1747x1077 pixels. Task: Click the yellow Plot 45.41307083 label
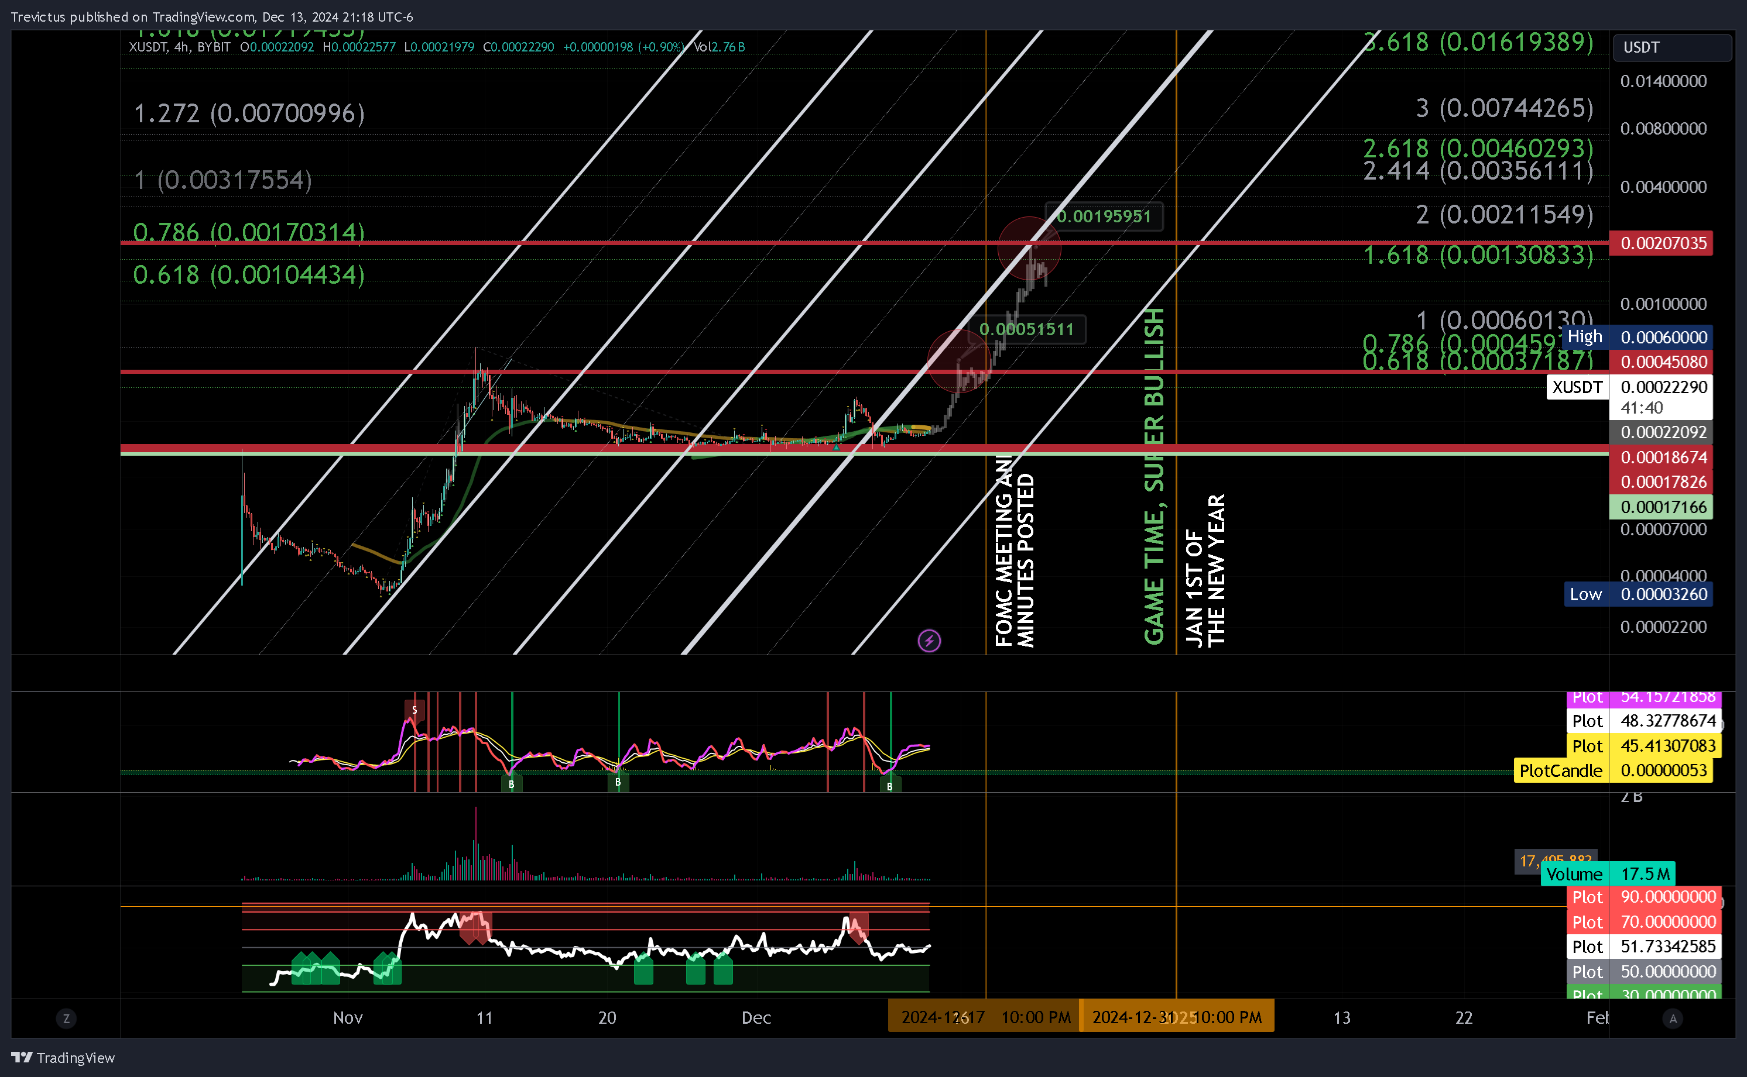click(x=1643, y=746)
